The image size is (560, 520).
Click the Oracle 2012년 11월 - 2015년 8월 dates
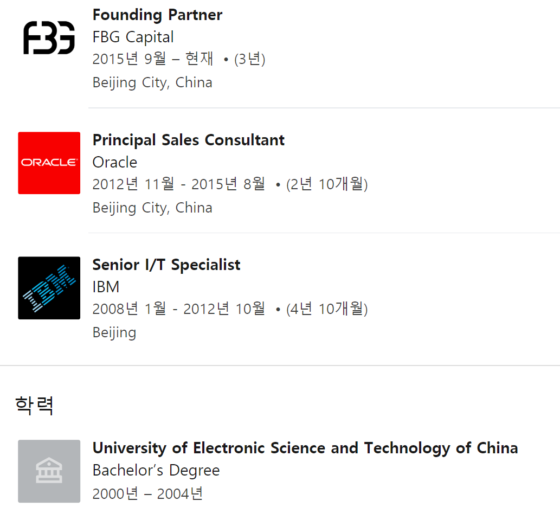pyautogui.click(x=178, y=184)
